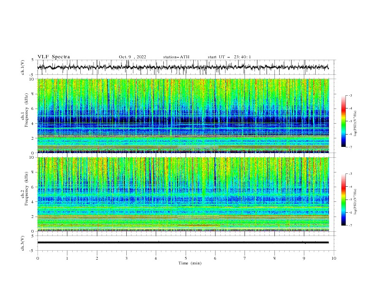Click time axis tick label "5"

pos(186,258)
